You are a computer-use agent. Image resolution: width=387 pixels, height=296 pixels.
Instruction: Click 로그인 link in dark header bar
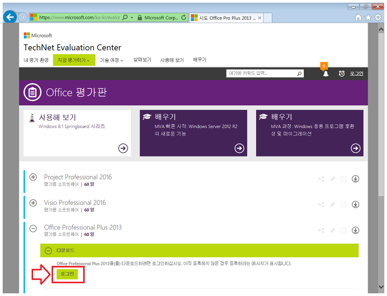click(357, 73)
